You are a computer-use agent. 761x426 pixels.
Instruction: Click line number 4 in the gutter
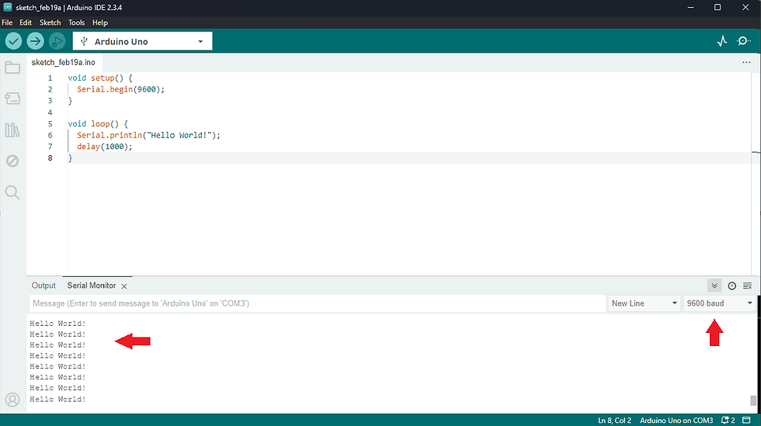click(x=50, y=112)
